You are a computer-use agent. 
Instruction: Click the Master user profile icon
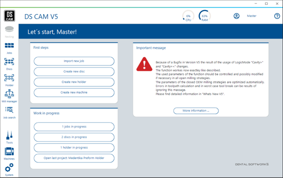[x=236, y=16]
